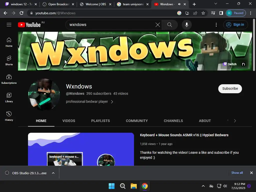
Task: Toggle the Chrome side panel
Action: point(221,13)
